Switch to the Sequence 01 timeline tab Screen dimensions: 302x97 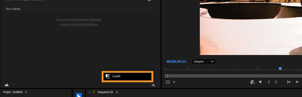pos(105,92)
